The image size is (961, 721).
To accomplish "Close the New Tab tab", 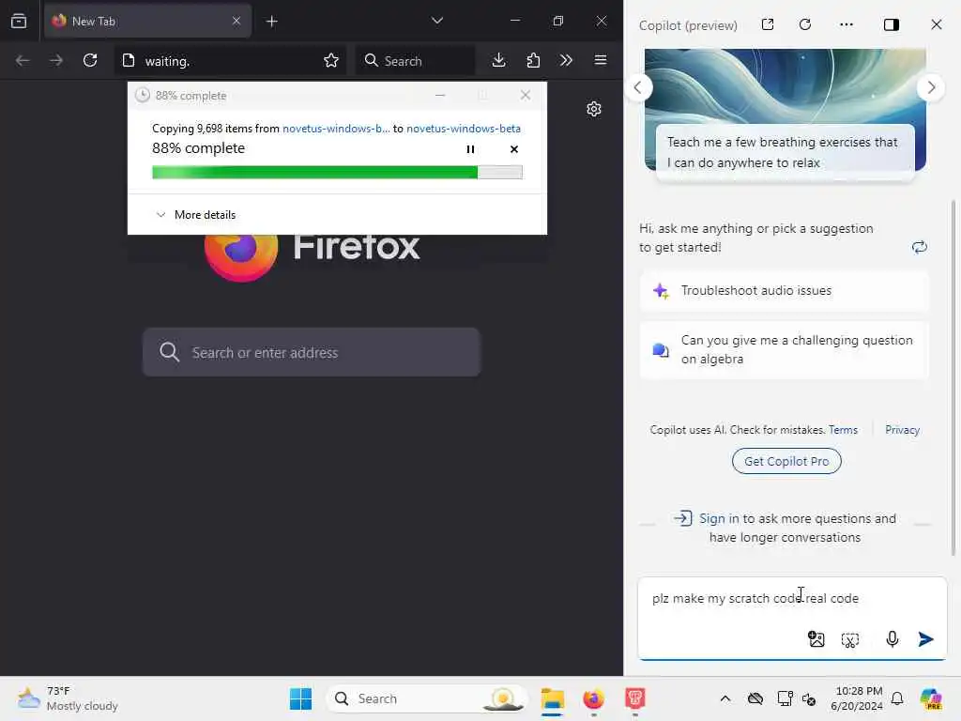I will click(x=236, y=21).
